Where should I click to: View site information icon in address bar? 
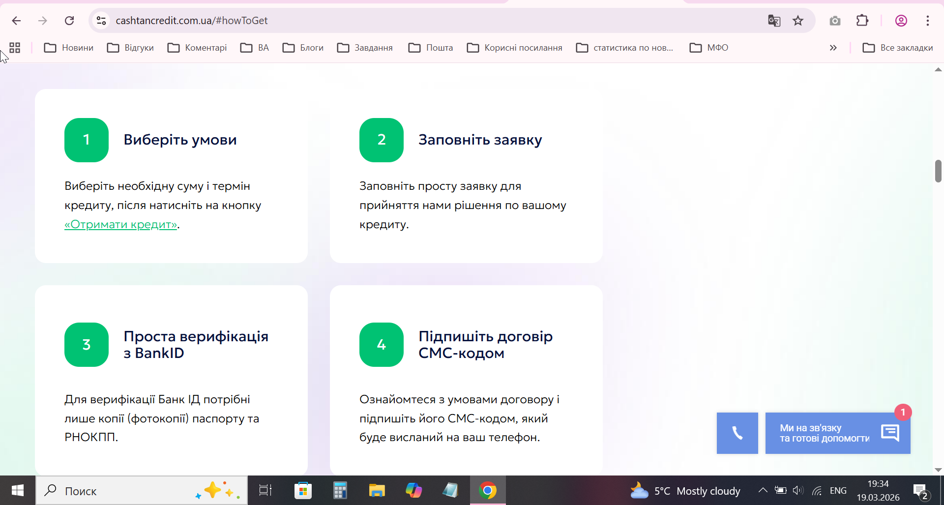coord(101,21)
